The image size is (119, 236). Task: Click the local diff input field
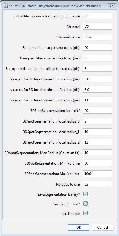tap(97, 110)
